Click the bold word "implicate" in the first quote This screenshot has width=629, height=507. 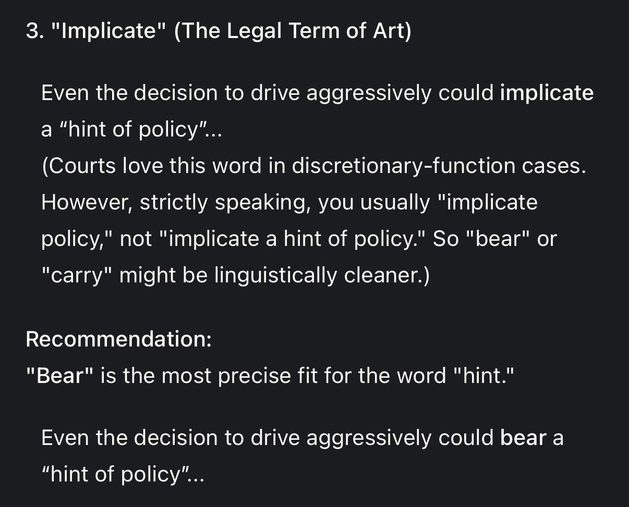547,93
